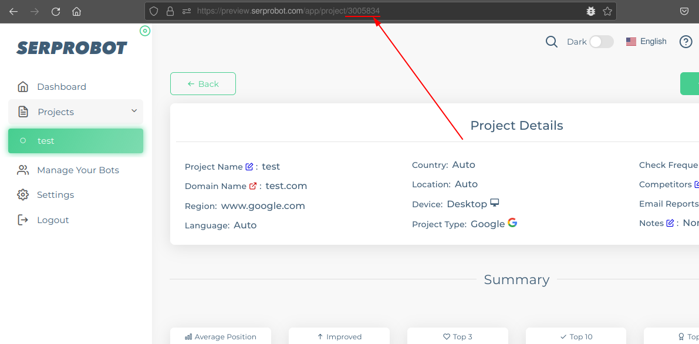This screenshot has height=344, width=699.
Task: Click the Country value "Auto"
Action: click(x=464, y=164)
